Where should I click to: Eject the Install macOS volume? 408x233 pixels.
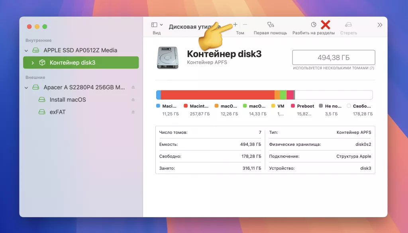133,100
